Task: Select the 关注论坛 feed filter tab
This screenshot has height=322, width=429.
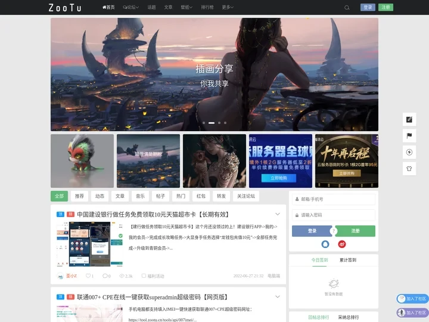Action: click(x=246, y=196)
